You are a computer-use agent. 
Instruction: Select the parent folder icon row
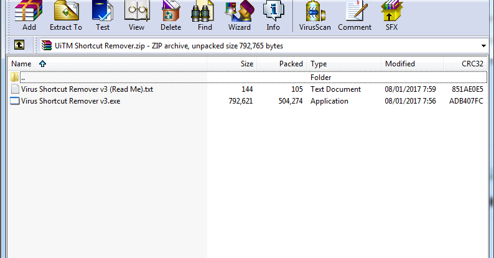[x=14, y=77]
